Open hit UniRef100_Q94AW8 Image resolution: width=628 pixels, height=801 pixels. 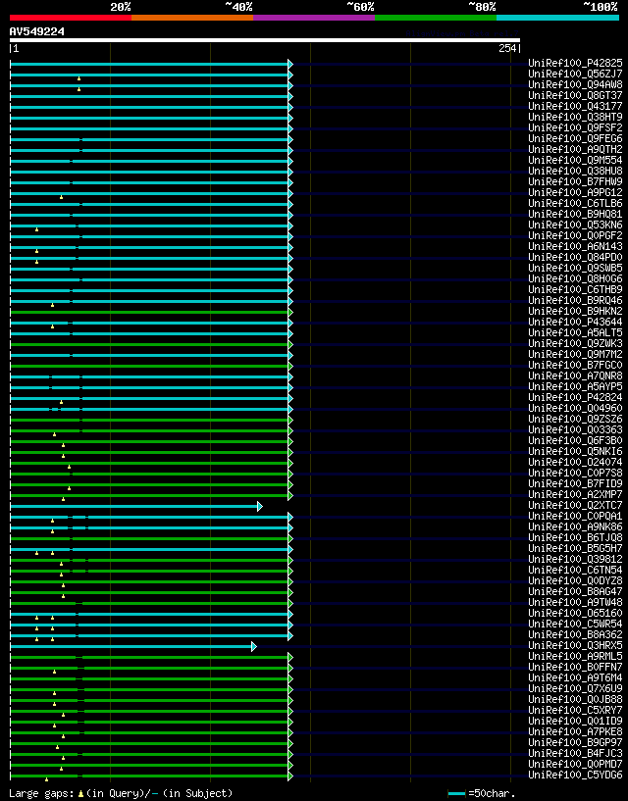[x=575, y=84]
